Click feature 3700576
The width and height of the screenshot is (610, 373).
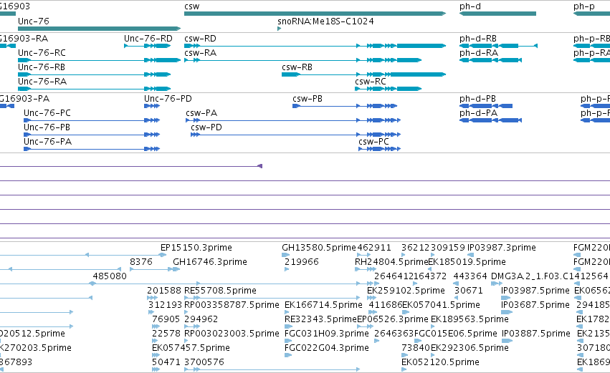(204, 362)
